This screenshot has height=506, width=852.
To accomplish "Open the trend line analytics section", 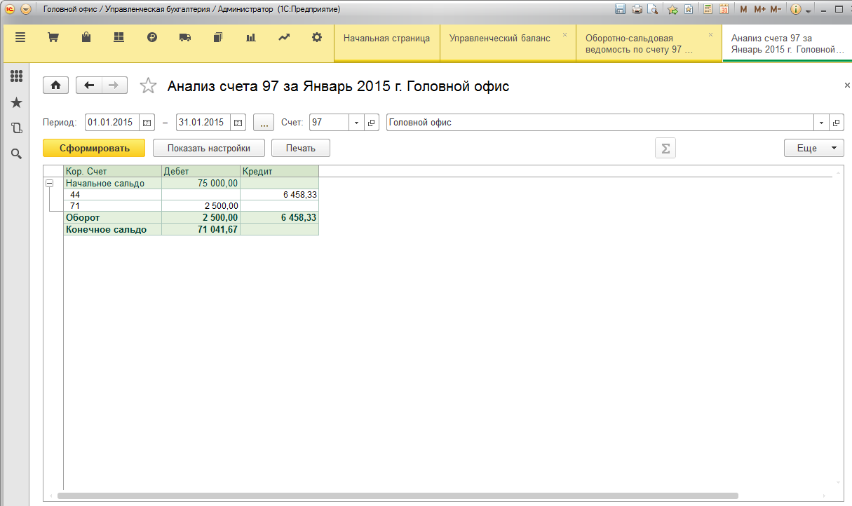I will (x=284, y=38).
